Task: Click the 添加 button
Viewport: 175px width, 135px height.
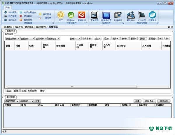Action: (107, 39)
